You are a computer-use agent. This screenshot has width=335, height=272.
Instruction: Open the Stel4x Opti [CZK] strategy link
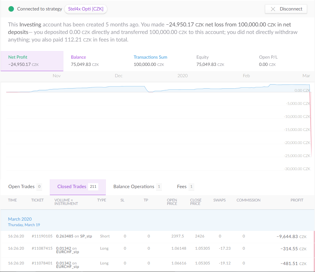point(85,9)
